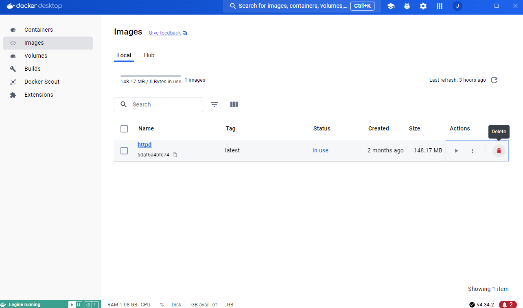The image size is (523, 308).
Task: Click the v4.34.2 version text
Action: click(486, 305)
